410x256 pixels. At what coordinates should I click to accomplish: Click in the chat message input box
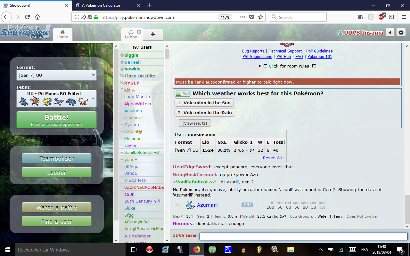pos(303,236)
